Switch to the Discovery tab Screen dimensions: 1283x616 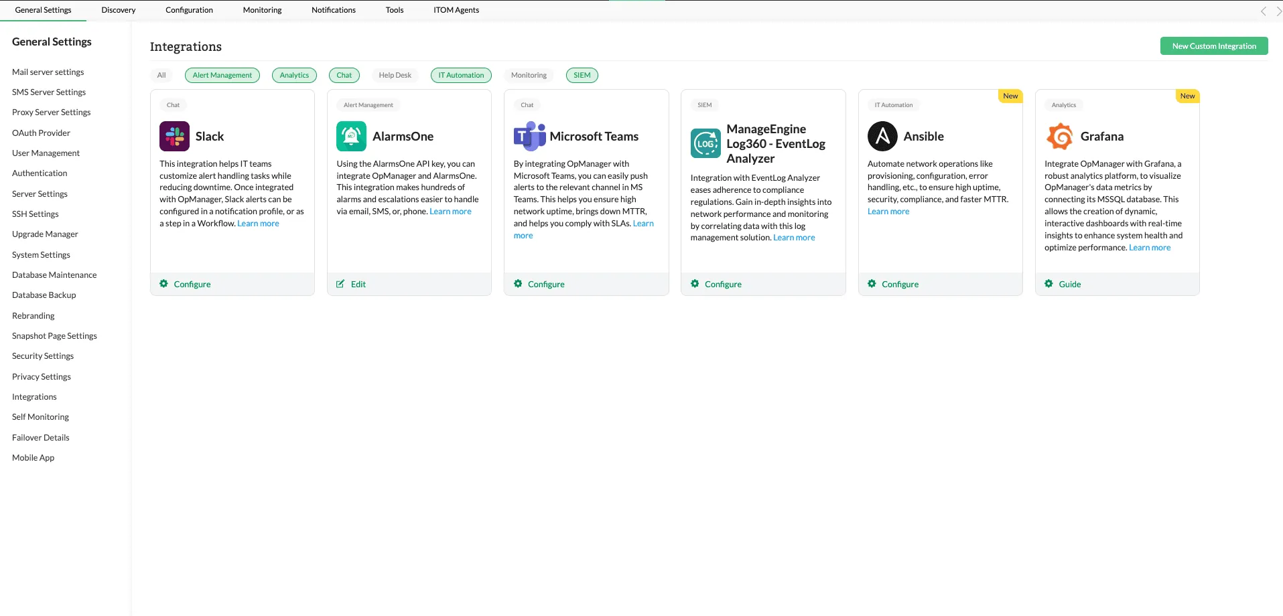click(119, 10)
